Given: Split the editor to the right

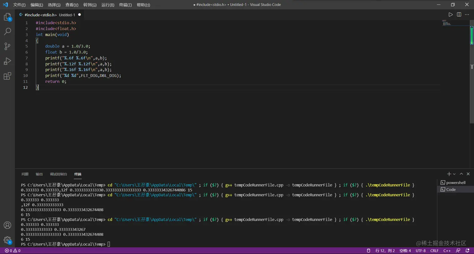Looking at the screenshot, I should click(459, 15).
